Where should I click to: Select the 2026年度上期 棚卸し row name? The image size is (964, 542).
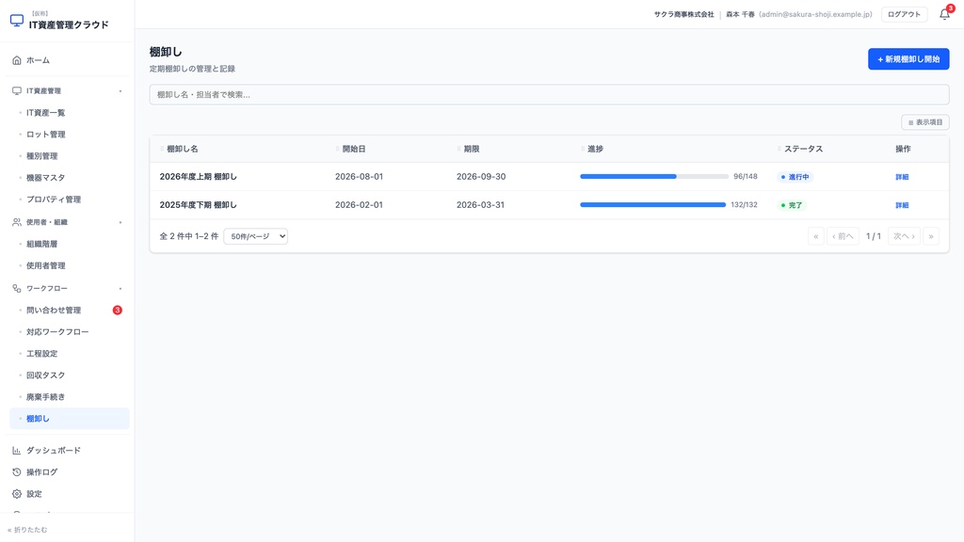[x=198, y=176]
